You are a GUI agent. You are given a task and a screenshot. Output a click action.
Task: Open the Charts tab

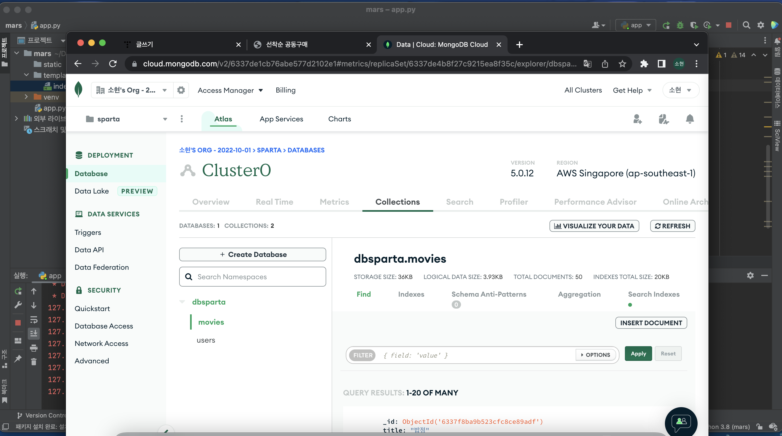tap(339, 119)
